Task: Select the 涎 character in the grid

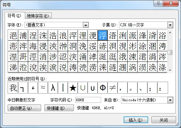Action: (103, 57)
